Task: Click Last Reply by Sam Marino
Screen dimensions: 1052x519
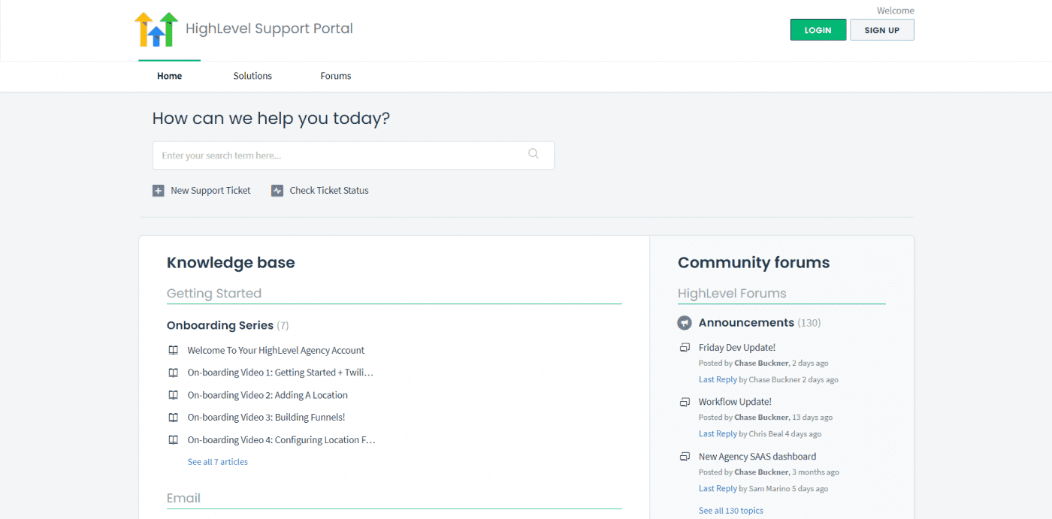Action: point(718,489)
